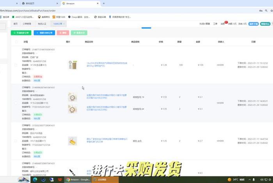Viewport: 273px width, 183px height.
Task: Click the ¥139 amount cell
Action: click(200, 65)
